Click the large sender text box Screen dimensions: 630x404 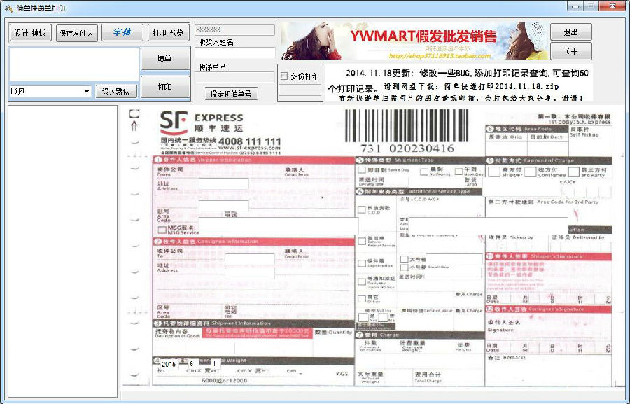click(73, 64)
